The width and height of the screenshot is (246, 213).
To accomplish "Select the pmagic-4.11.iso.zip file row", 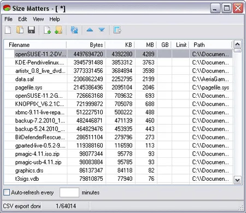I will click(x=118, y=154).
